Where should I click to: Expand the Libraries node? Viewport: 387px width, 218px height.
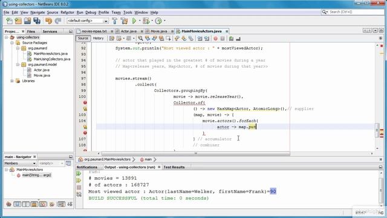pyautogui.click(x=12, y=81)
